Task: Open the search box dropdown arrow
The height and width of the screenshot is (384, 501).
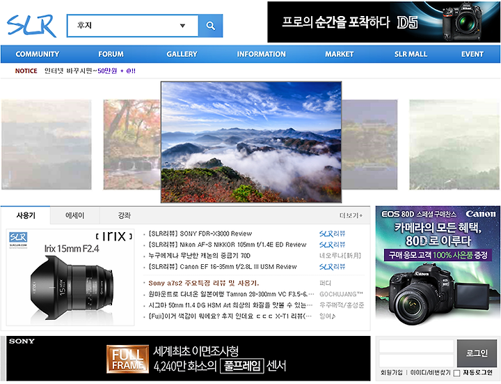Action: click(x=182, y=26)
